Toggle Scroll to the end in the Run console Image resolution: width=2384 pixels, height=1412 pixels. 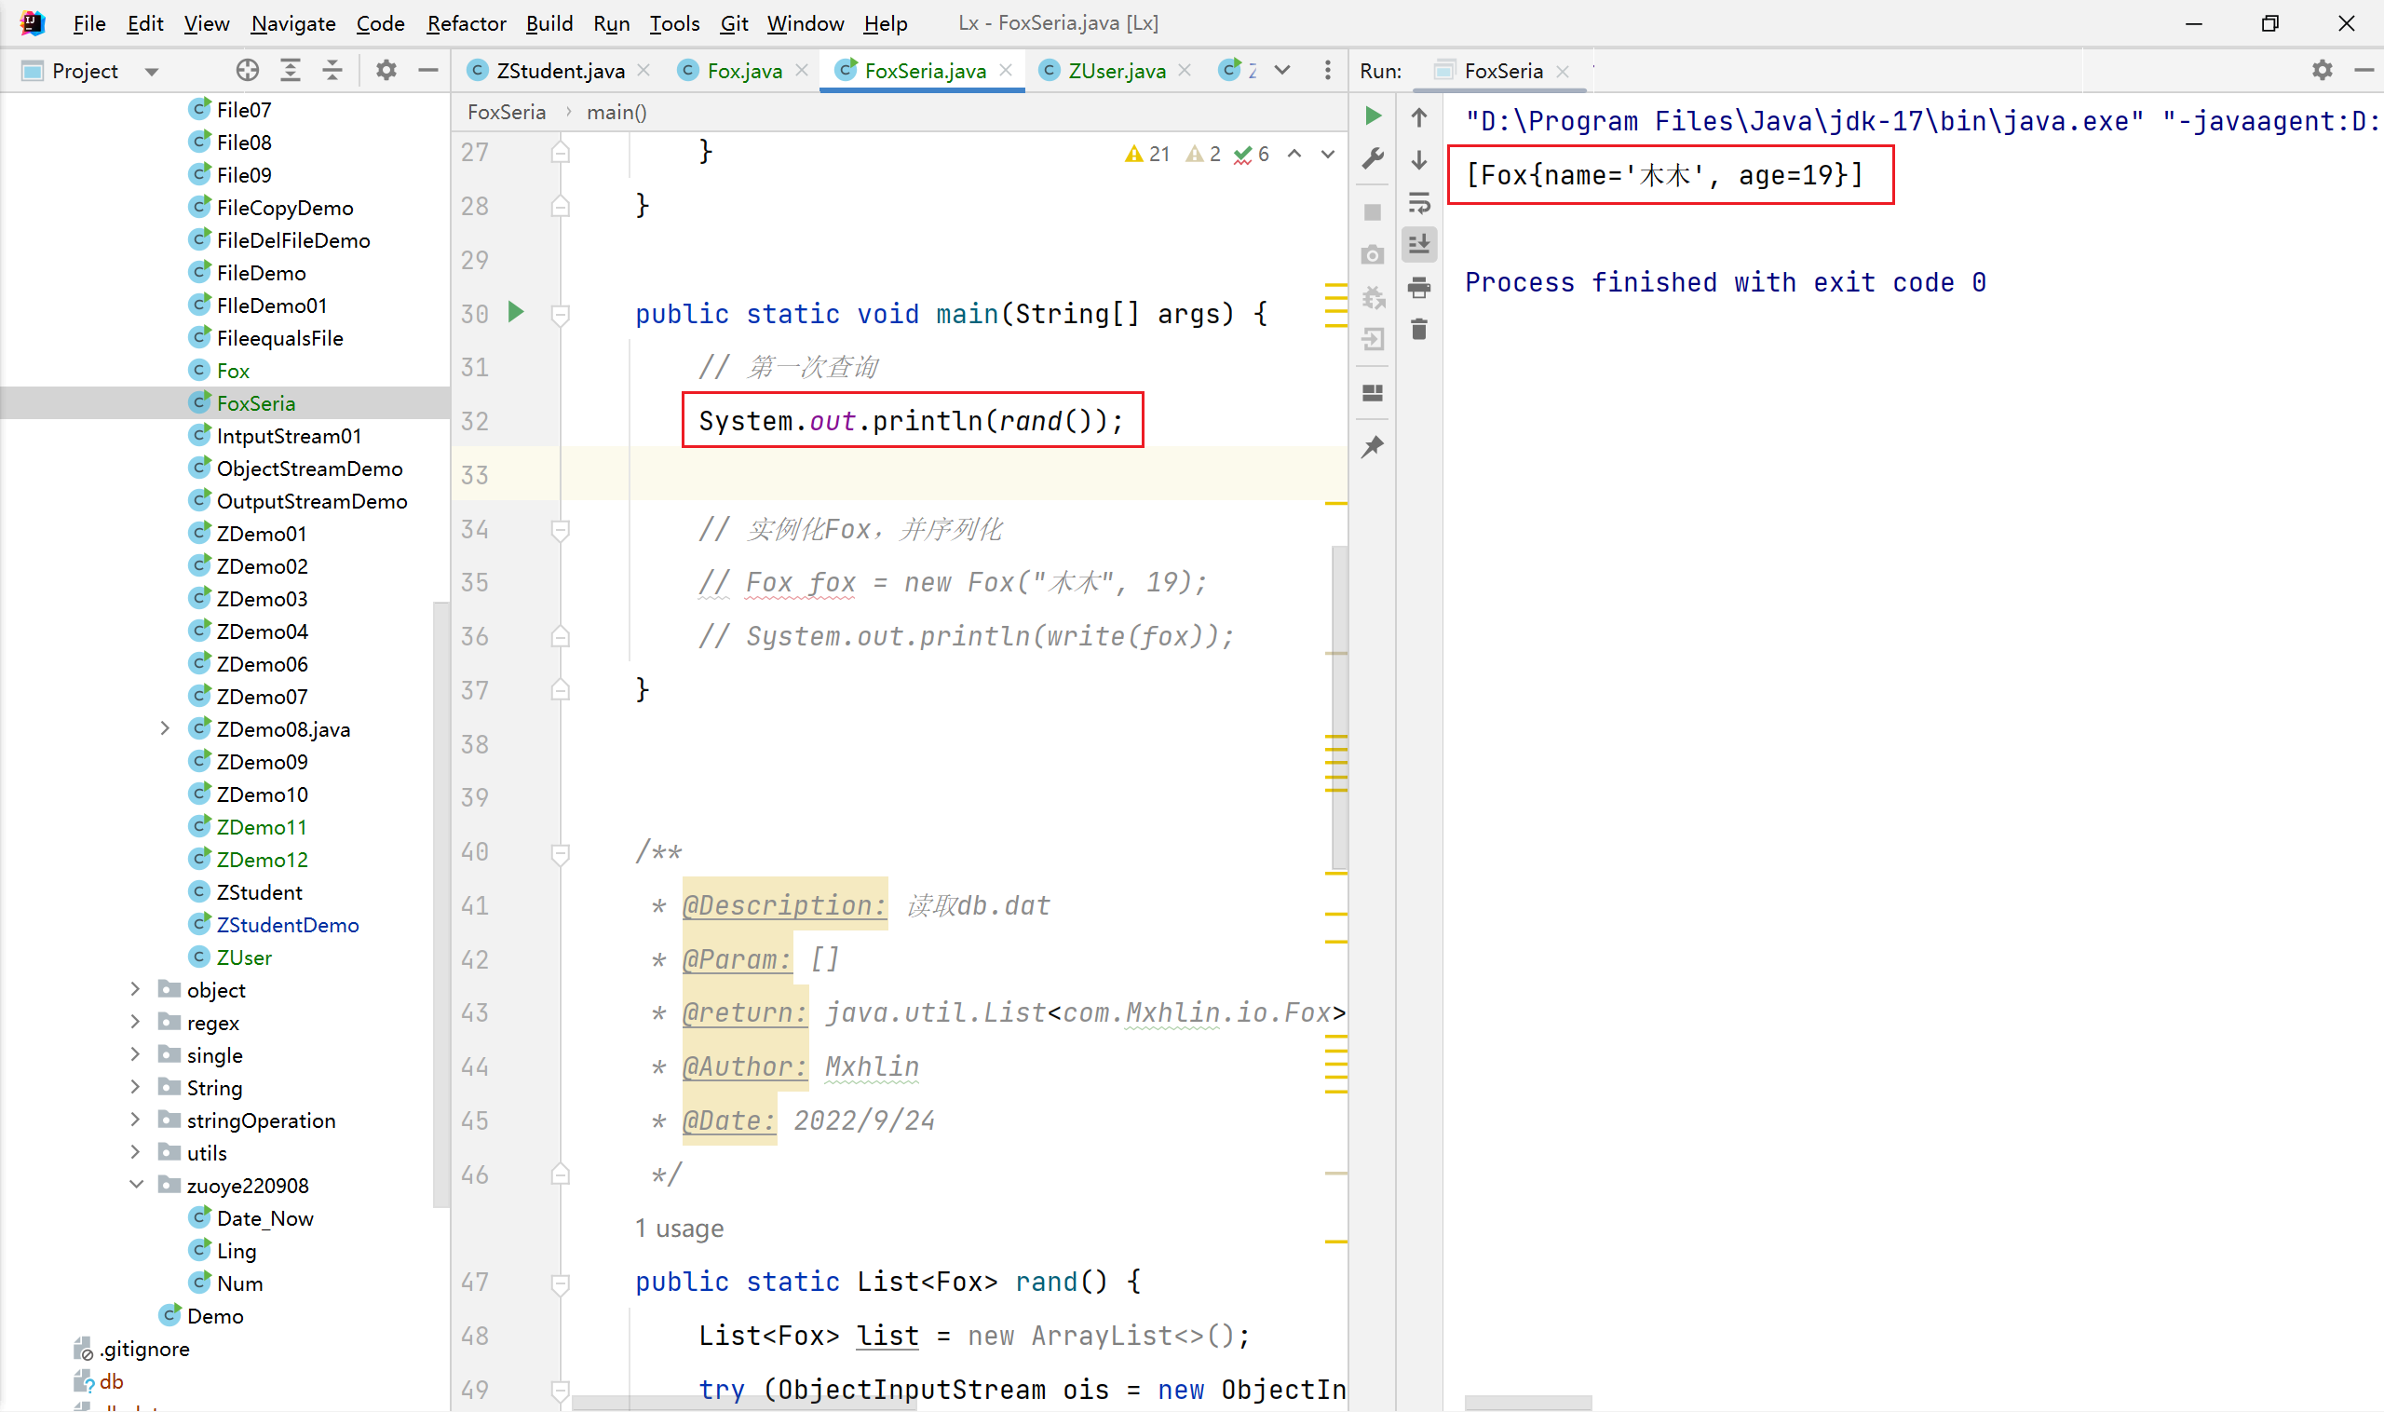coord(1418,245)
